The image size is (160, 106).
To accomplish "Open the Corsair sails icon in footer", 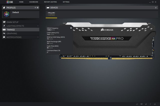I will [155, 104].
